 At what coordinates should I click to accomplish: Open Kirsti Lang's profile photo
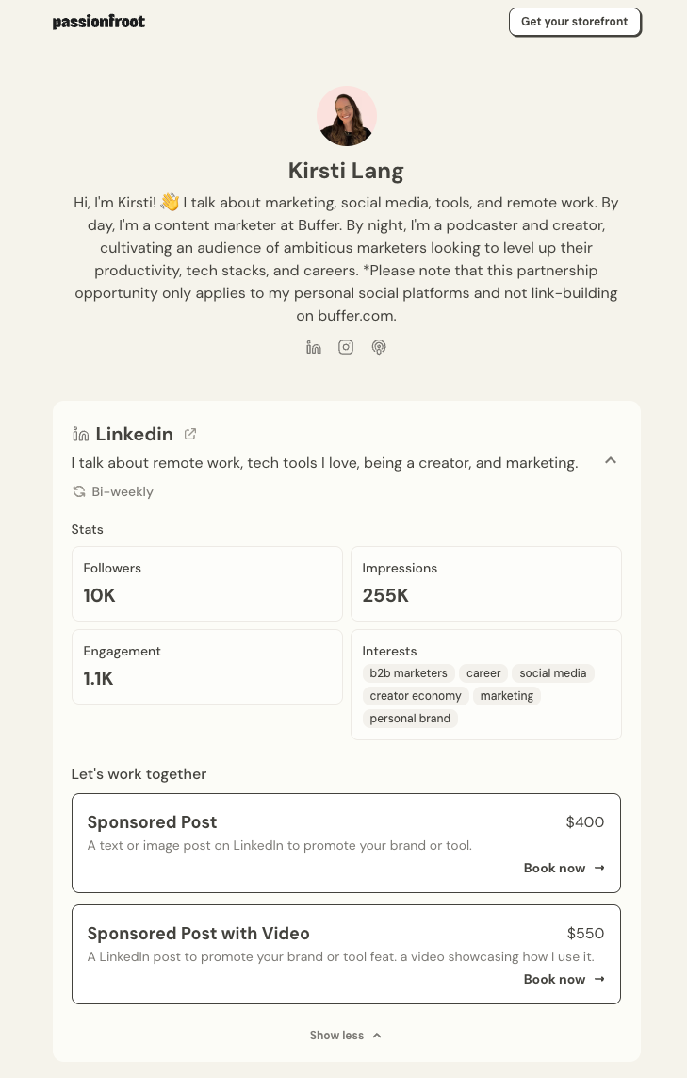click(346, 115)
